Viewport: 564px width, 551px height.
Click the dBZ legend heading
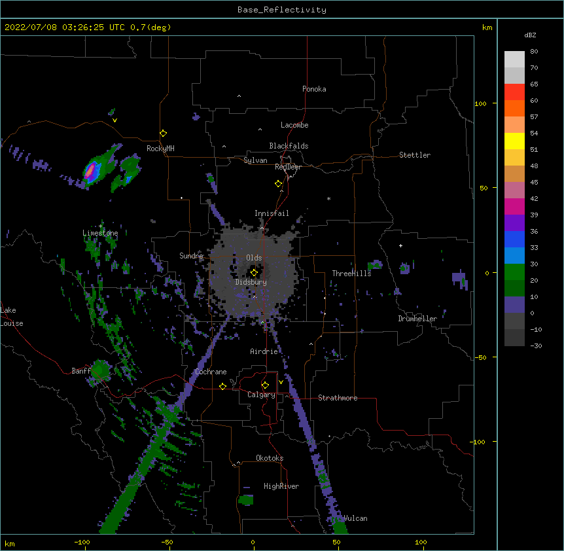pyautogui.click(x=530, y=35)
